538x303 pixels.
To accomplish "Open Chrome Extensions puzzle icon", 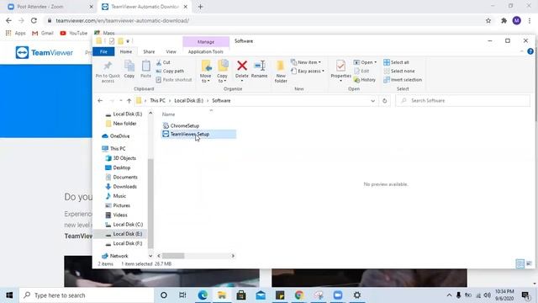I will pos(504,20).
